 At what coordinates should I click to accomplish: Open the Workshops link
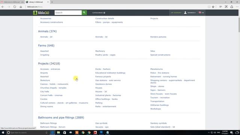[x=156, y=109]
